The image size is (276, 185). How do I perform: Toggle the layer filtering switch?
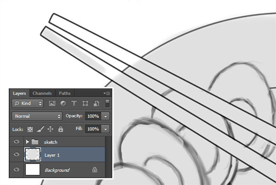(107, 103)
